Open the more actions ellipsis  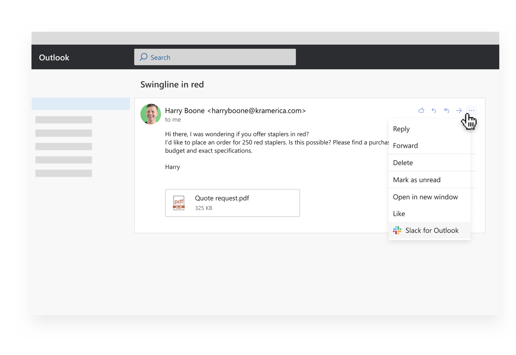[471, 110]
